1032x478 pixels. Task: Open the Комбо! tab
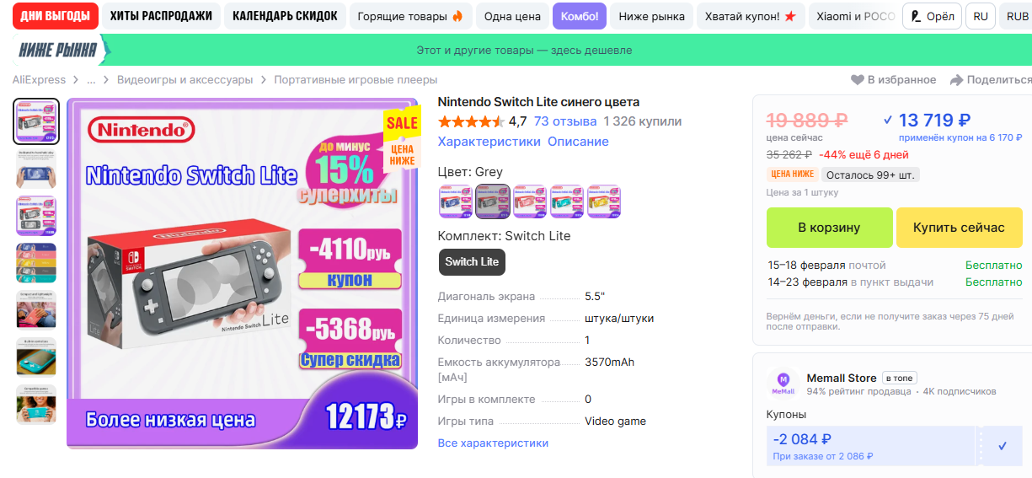coord(580,16)
